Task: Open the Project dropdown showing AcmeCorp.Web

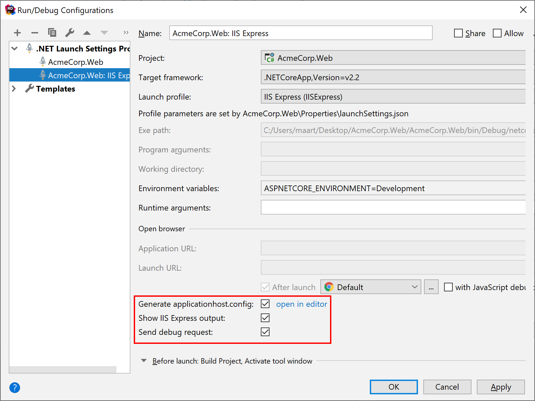Action: tap(393, 58)
